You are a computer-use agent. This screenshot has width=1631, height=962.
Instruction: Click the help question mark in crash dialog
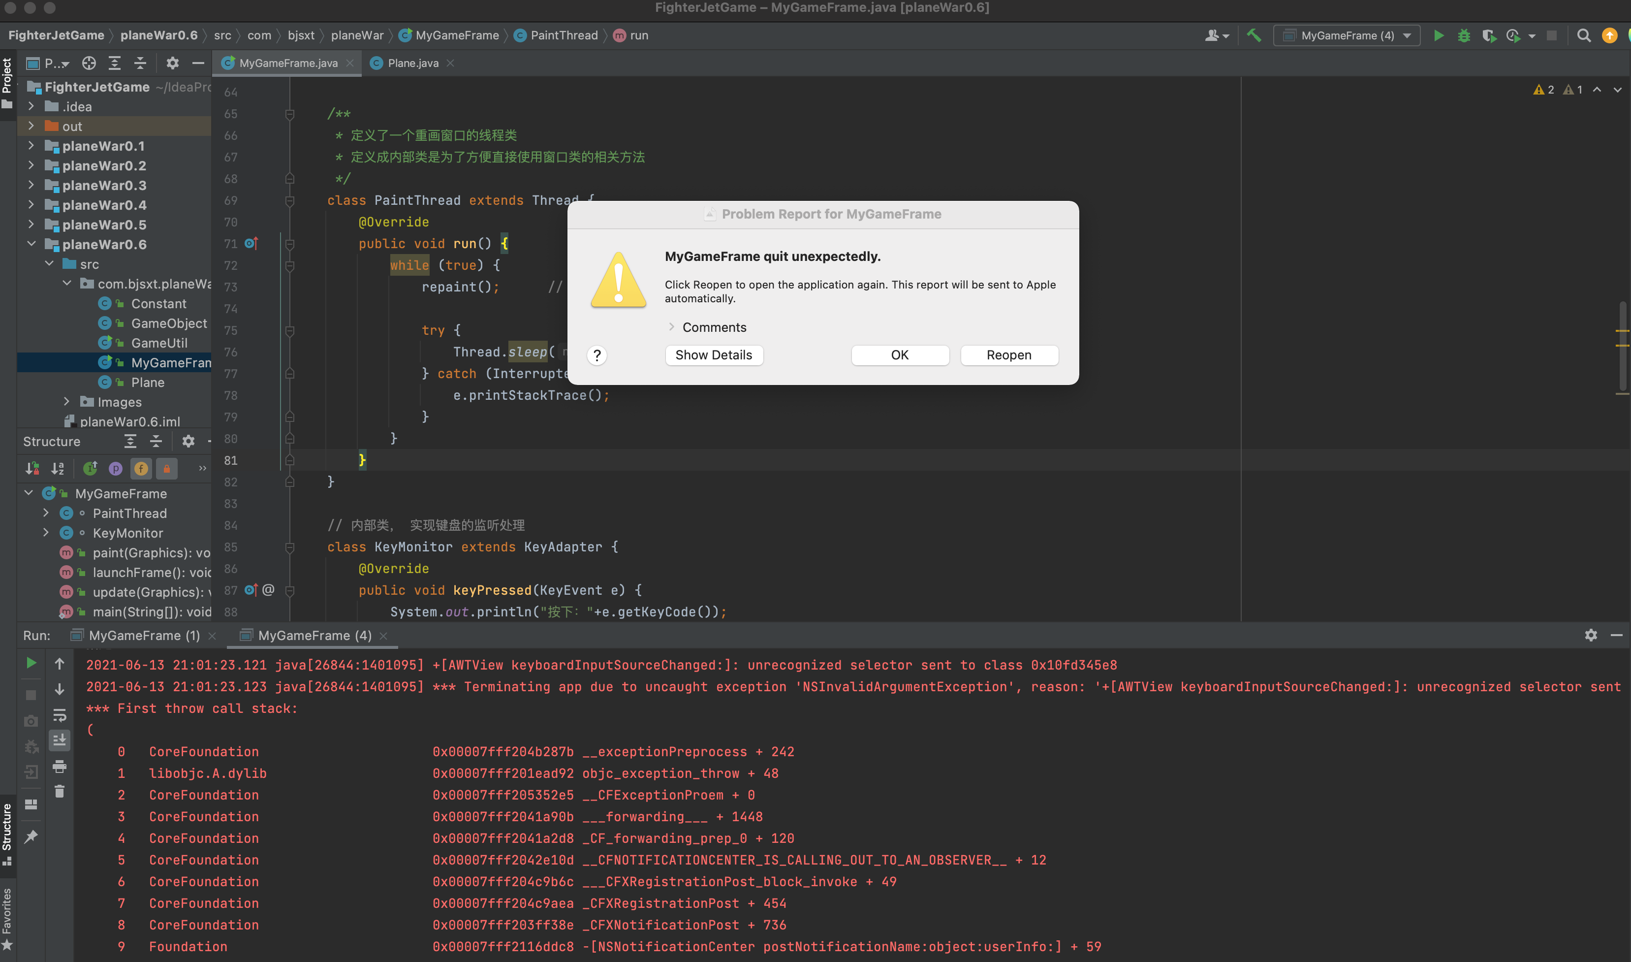click(x=597, y=355)
